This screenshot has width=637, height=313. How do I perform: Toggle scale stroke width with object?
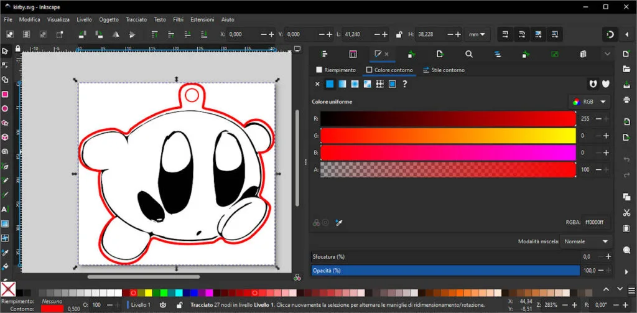point(505,35)
